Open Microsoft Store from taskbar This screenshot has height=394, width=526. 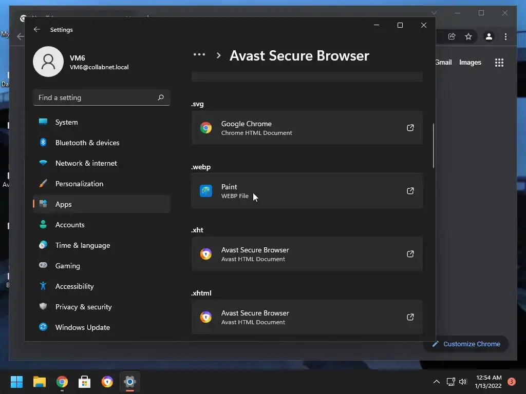(85, 382)
